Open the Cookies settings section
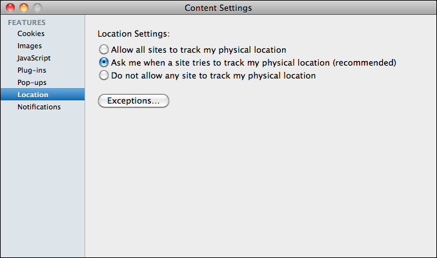The image size is (437, 258). pyautogui.click(x=31, y=33)
